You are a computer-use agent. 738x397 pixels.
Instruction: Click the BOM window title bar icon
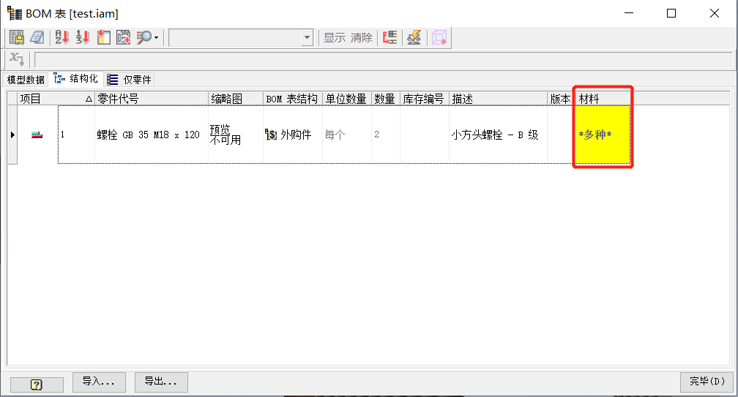tap(15, 13)
